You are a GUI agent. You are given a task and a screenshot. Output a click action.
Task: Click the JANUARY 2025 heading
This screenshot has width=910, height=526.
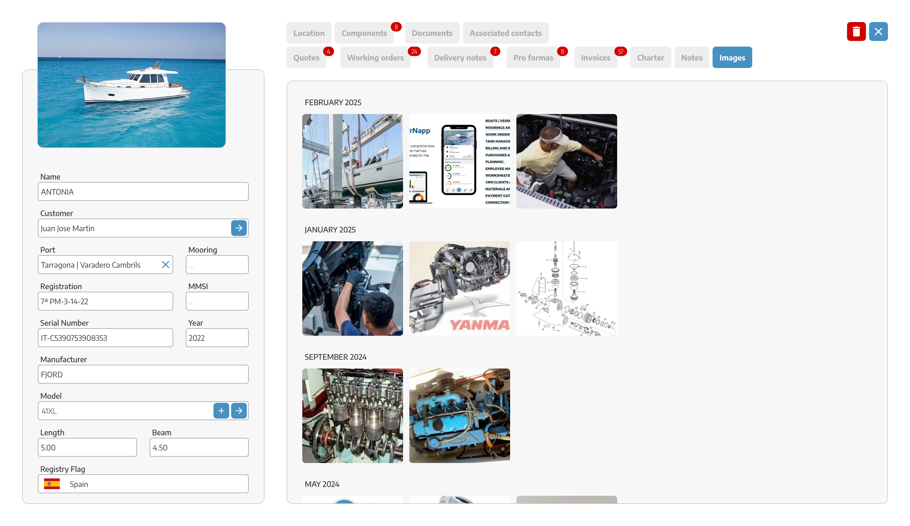coord(330,230)
